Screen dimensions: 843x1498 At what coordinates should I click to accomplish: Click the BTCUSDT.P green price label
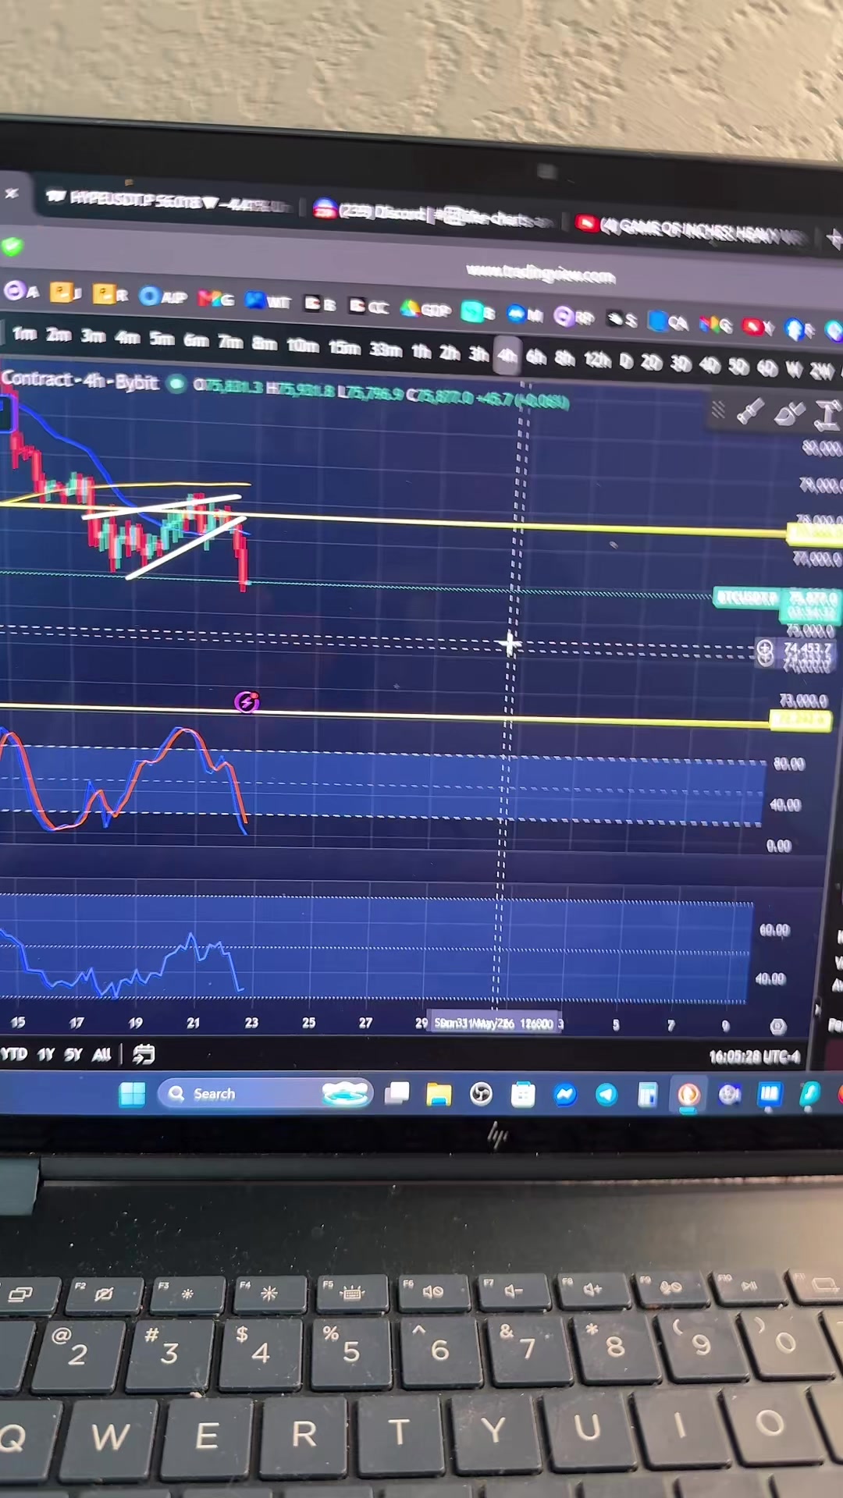[746, 598]
